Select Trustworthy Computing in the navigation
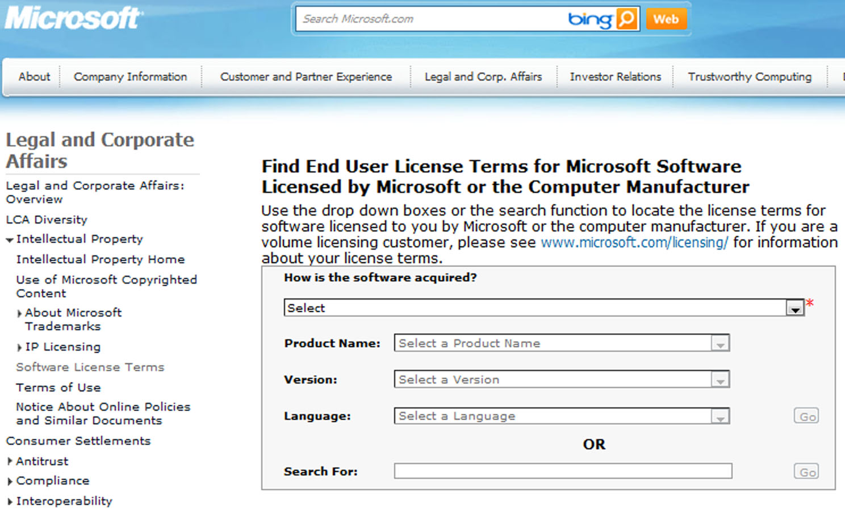Viewport: 845px width, 514px height. coord(749,77)
